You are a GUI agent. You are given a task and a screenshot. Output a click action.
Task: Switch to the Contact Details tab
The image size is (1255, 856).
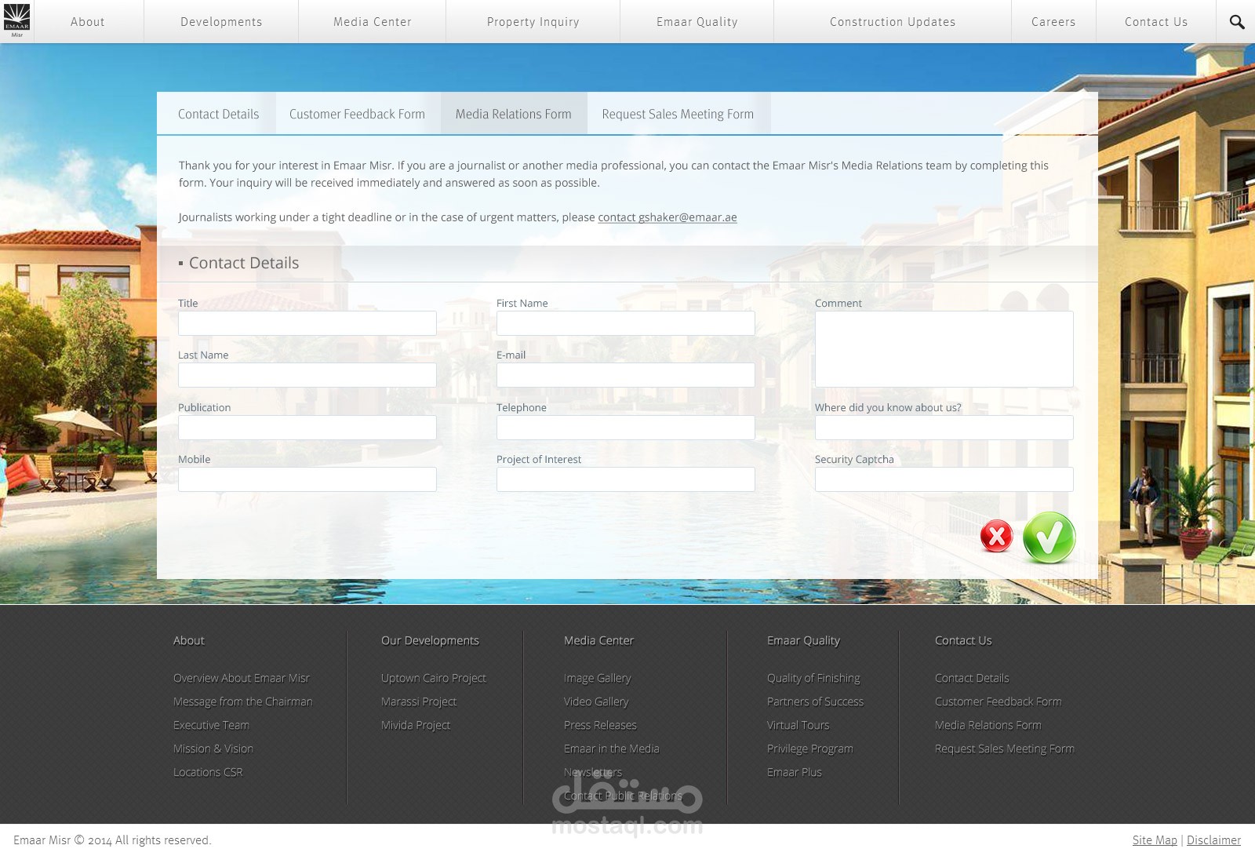[218, 114]
